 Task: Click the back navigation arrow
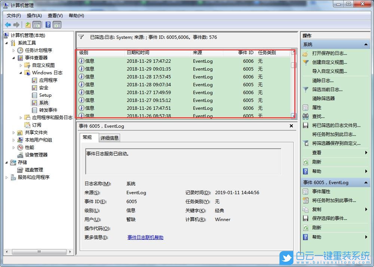click(8, 25)
